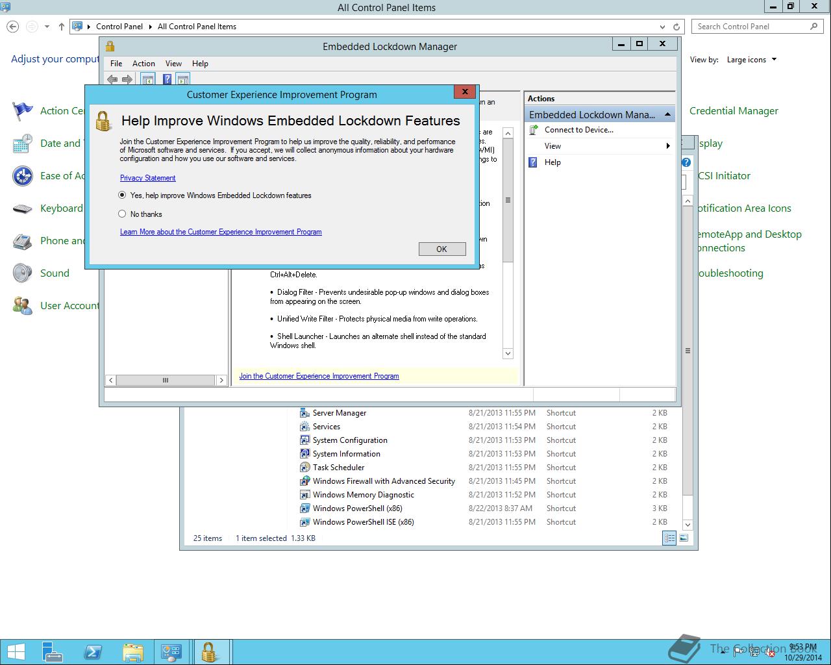This screenshot has height=665, width=831.
Task: Switch to details view in Explorer window
Action: pos(669,538)
